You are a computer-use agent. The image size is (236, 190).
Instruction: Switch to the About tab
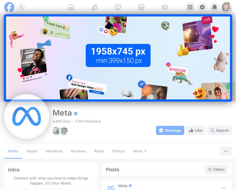click(x=32, y=151)
